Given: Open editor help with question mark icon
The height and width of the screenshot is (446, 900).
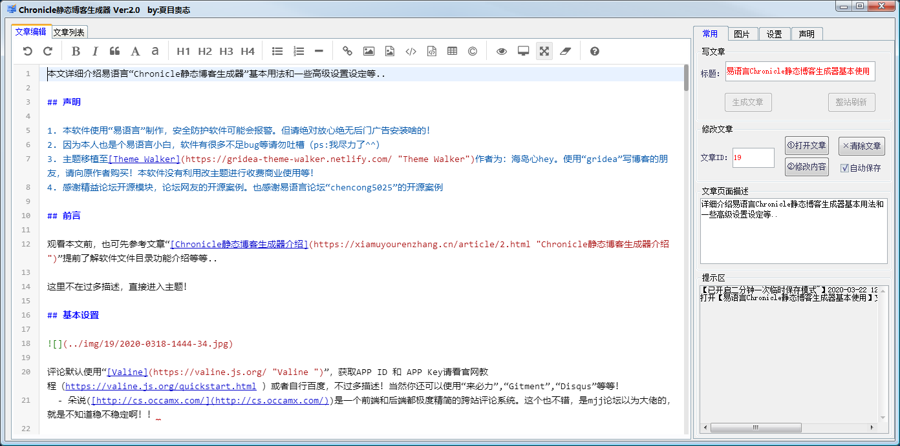Looking at the screenshot, I should pos(595,52).
